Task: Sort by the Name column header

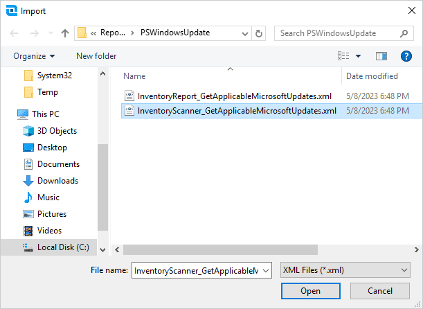Action: tap(134, 76)
